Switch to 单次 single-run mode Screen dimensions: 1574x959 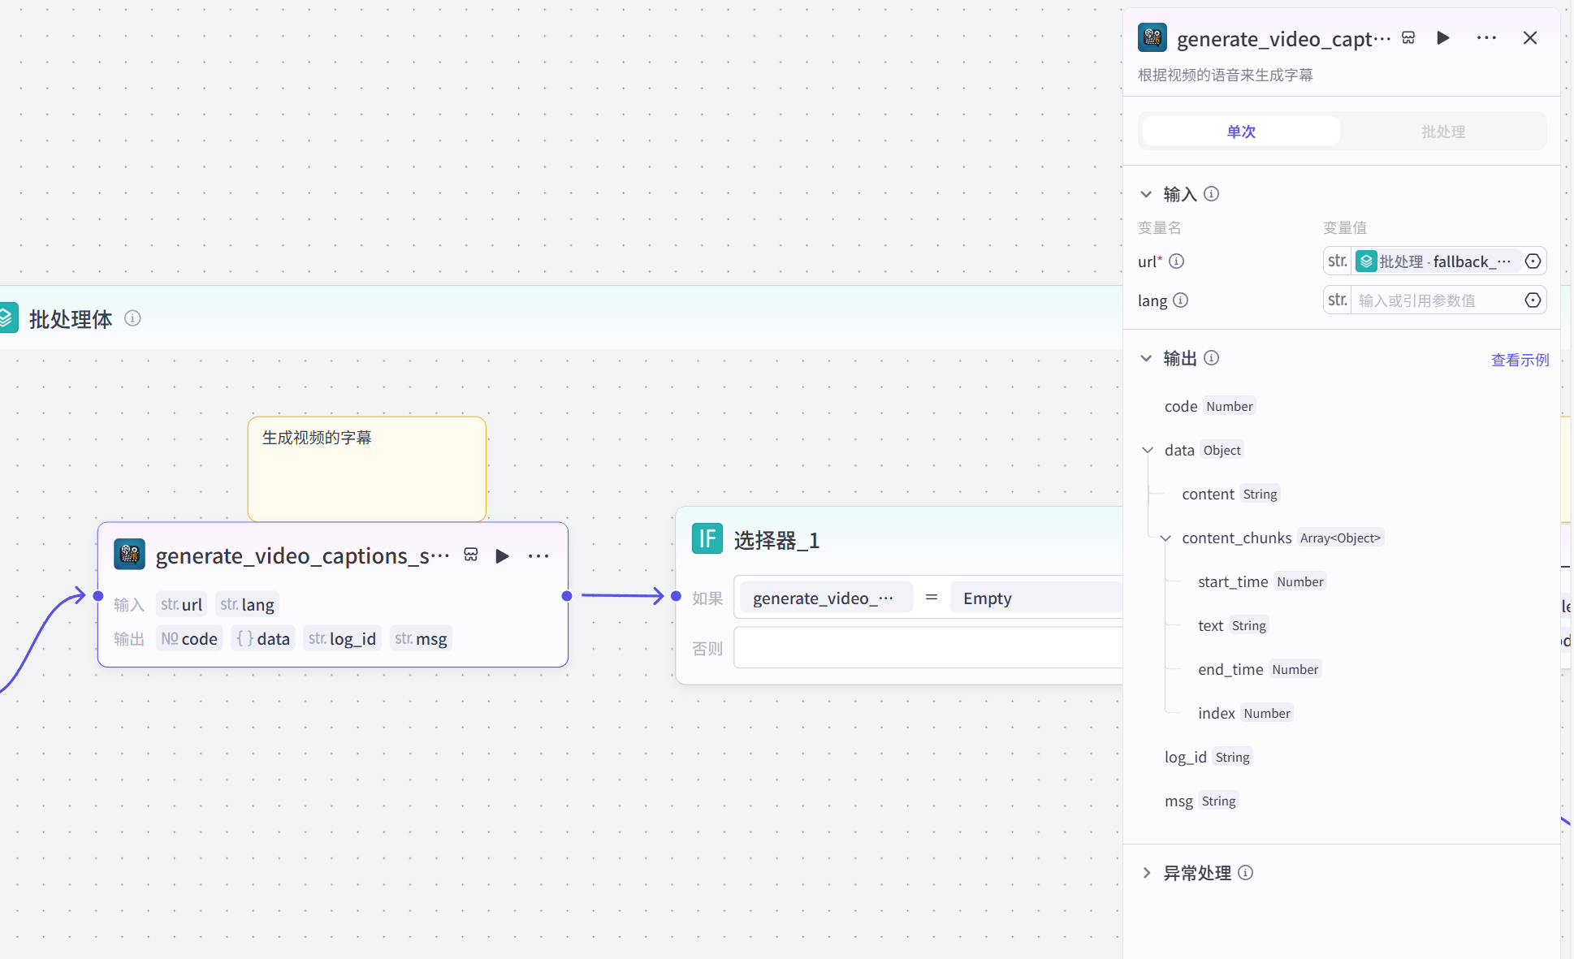(x=1241, y=132)
